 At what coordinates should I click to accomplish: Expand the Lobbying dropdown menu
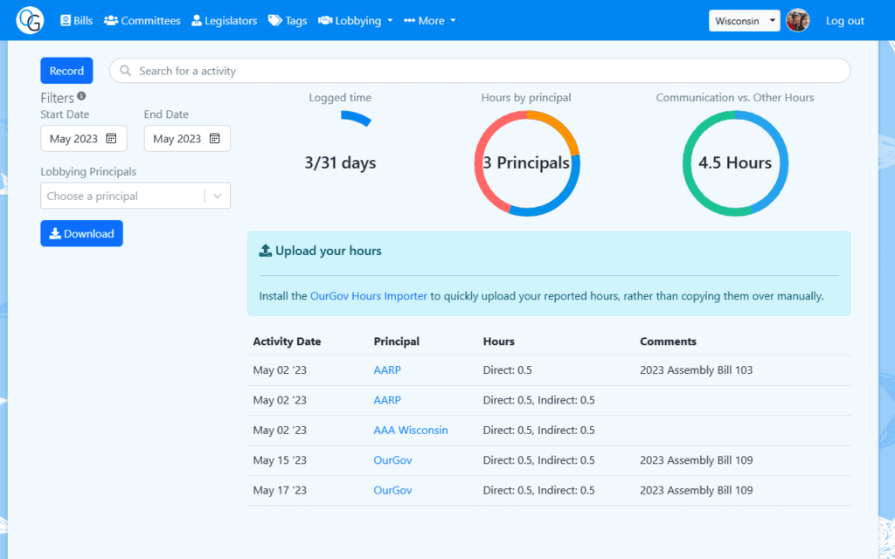tap(356, 21)
